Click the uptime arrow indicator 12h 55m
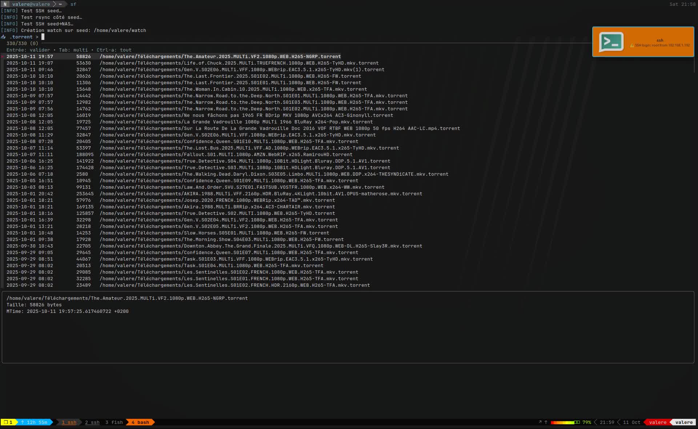Image resolution: width=698 pixels, height=429 pixels. [x=34, y=422]
